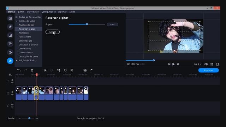Click crop frame top-left corner handle
The image size is (226, 127).
[149, 22]
